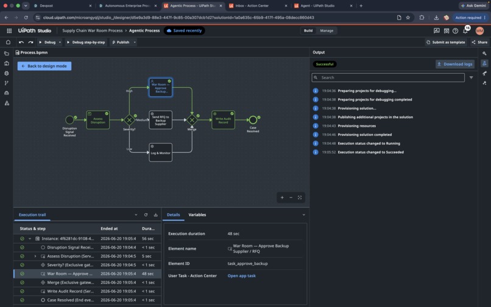Click the Publish button
The width and height of the screenshot is (491, 307).
(x=121, y=42)
